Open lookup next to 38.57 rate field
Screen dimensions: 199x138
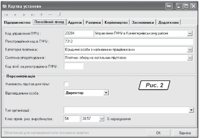pyautogui.click(x=101, y=119)
